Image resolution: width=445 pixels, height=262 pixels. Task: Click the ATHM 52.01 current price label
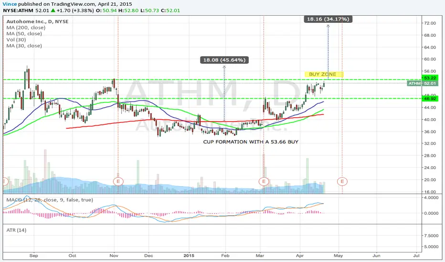point(422,83)
